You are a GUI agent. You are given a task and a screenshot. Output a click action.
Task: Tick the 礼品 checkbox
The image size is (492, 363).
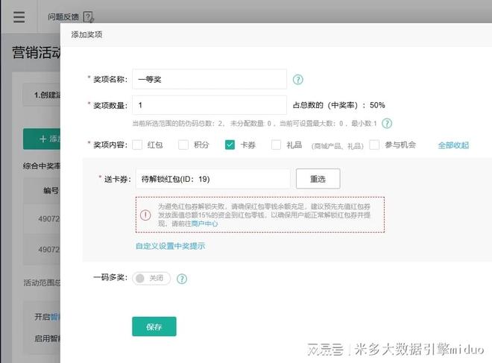tap(277, 145)
